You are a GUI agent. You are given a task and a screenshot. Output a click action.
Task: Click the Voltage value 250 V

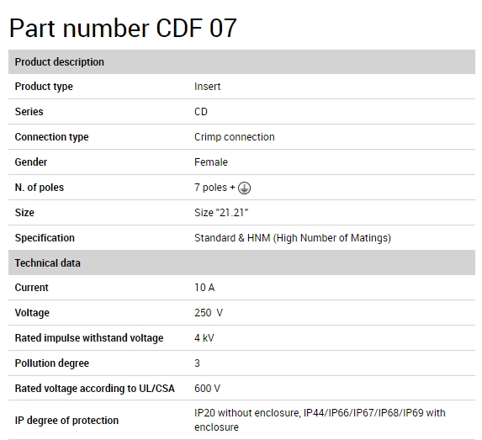pyautogui.click(x=209, y=313)
